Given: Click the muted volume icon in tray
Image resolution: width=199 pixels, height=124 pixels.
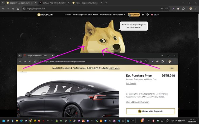Looking at the screenshot, I should click(x=176, y=121).
